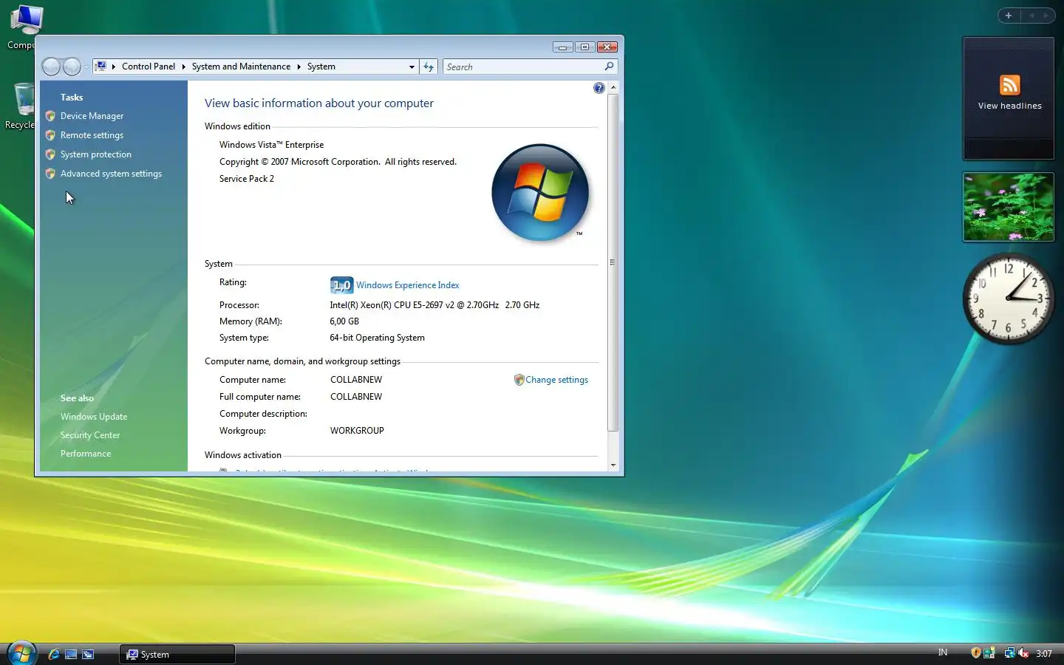Click the 64-bit Operating System text
The width and height of the screenshot is (1064, 665).
point(377,338)
